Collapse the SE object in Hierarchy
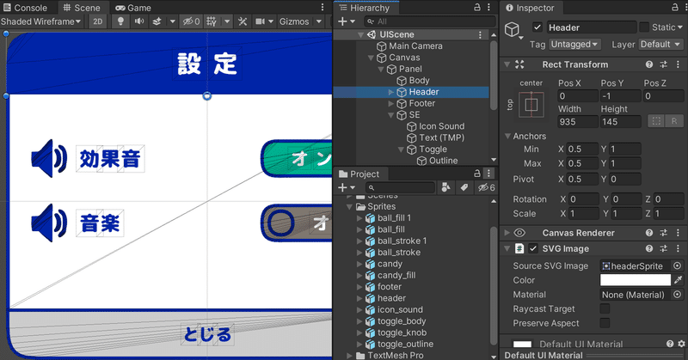The width and height of the screenshot is (688, 360). [x=391, y=115]
